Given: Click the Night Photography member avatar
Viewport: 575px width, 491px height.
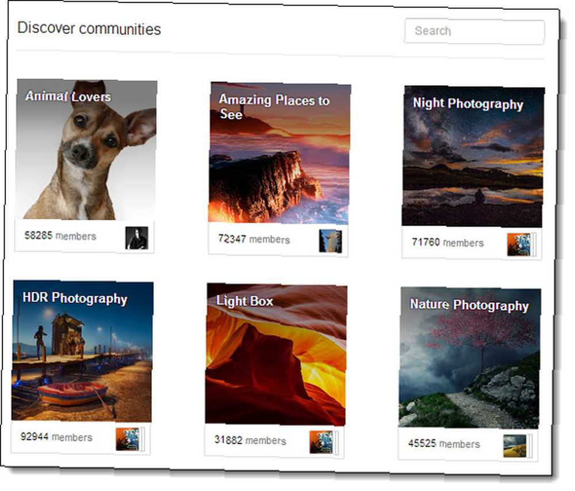Looking at the screenshot, I should [x=519, y=245].
